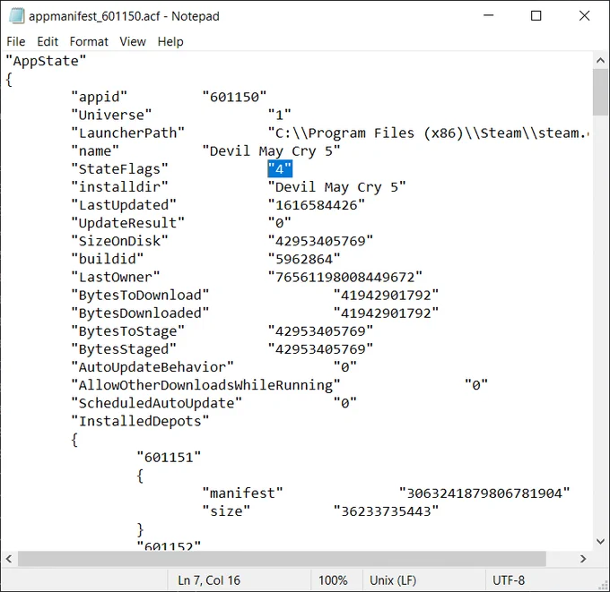Open the File menu

pyautogui.click(x=16, y=41)
